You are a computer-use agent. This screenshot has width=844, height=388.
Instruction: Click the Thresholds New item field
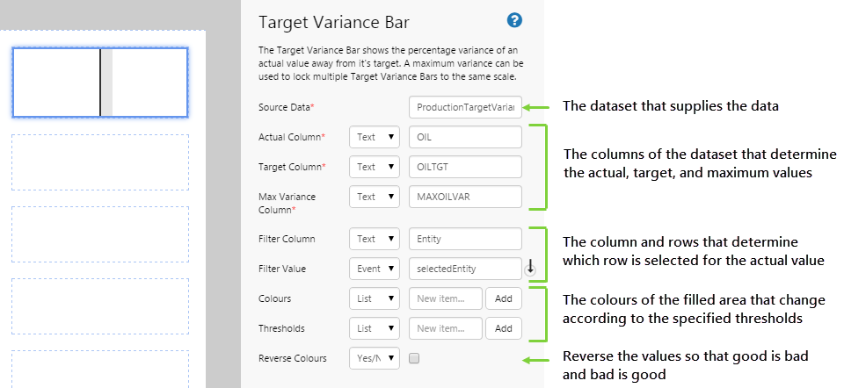point(446,328)
